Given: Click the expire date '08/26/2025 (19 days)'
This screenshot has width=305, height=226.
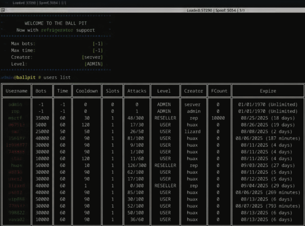Looking at the screenshot, I should click(x=268, y=125).
